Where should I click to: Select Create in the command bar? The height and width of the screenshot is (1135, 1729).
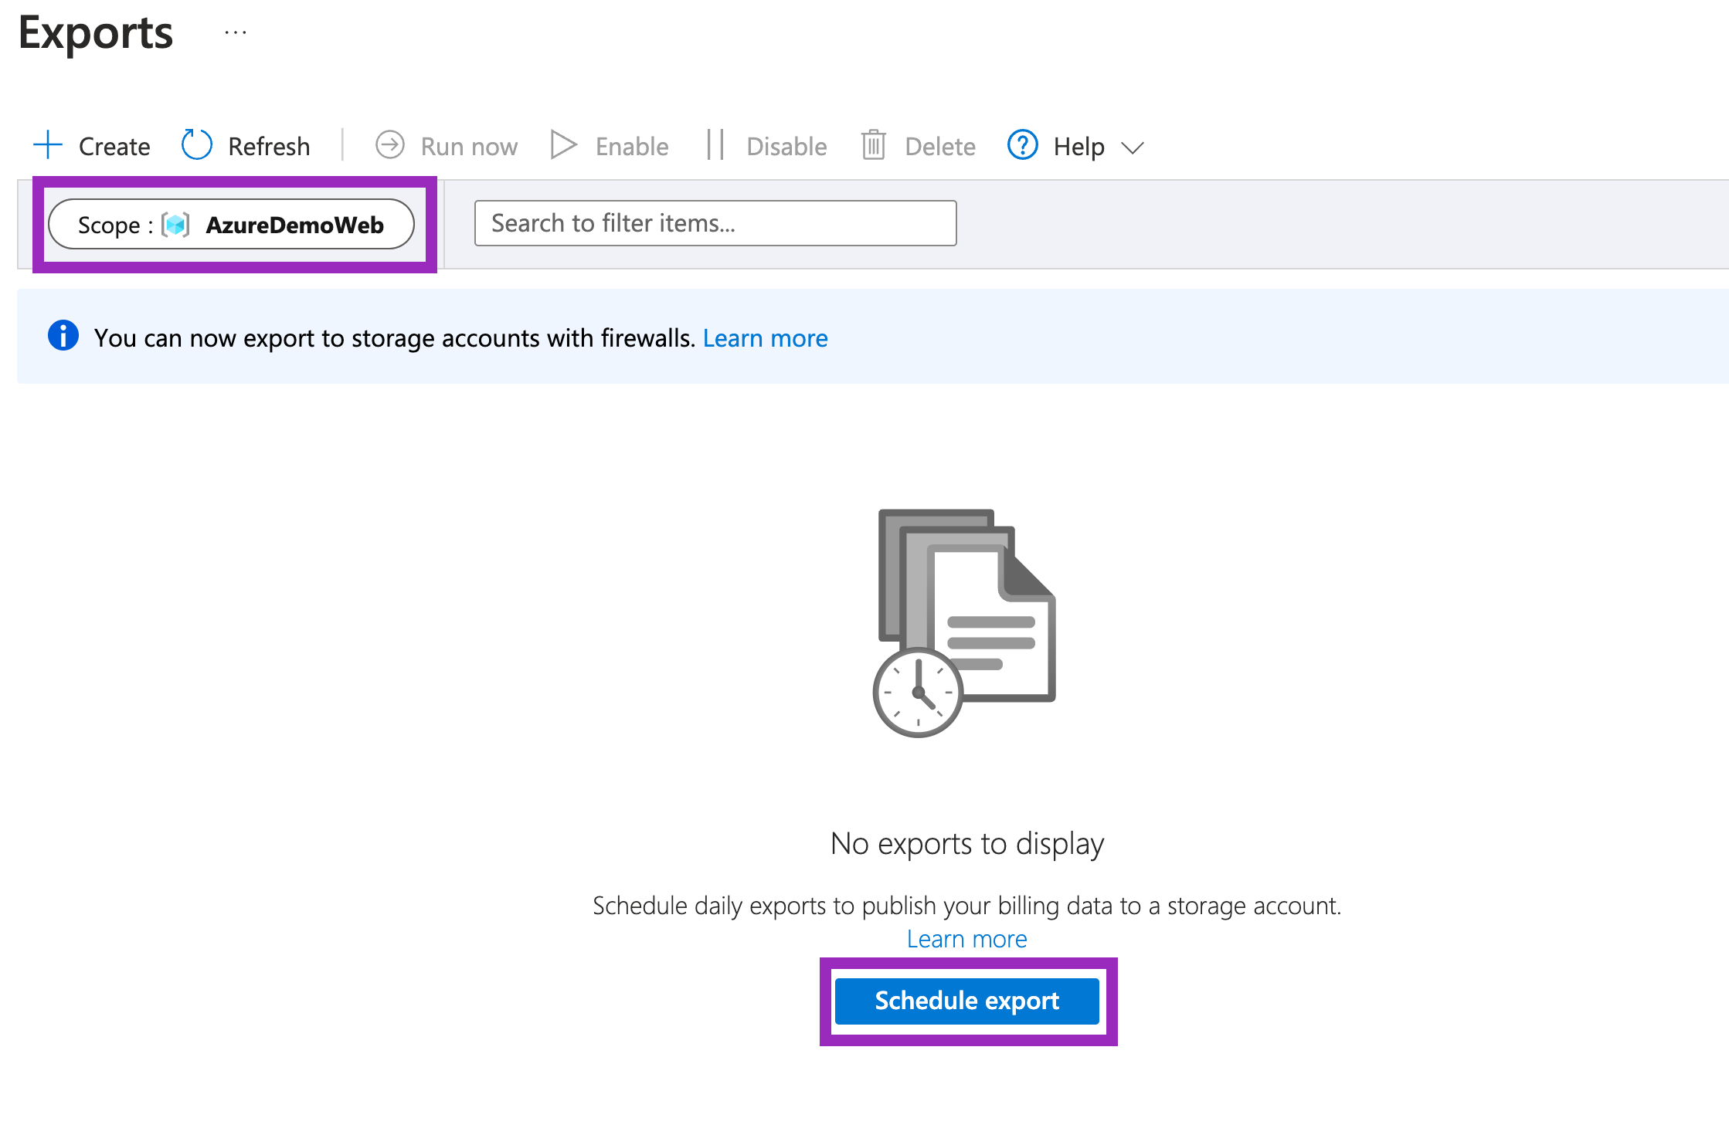(x=114, y=147)
